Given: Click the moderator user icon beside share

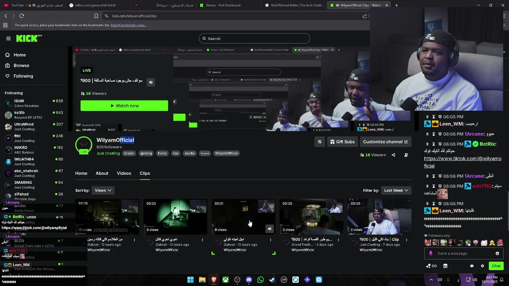Looking at the screenshot, I should pos(406,155).
